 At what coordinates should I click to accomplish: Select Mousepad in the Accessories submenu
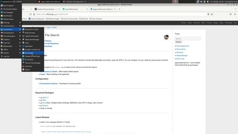tap(33, 53)
